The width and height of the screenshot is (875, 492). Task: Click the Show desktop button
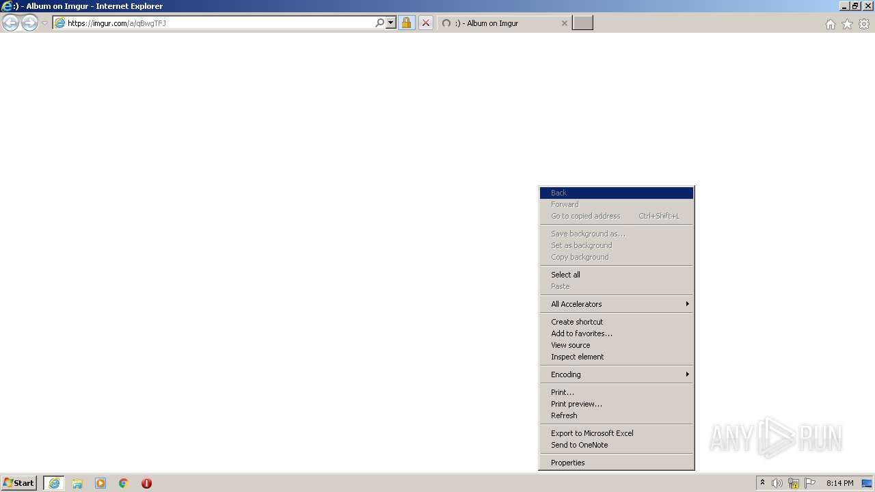867,483
